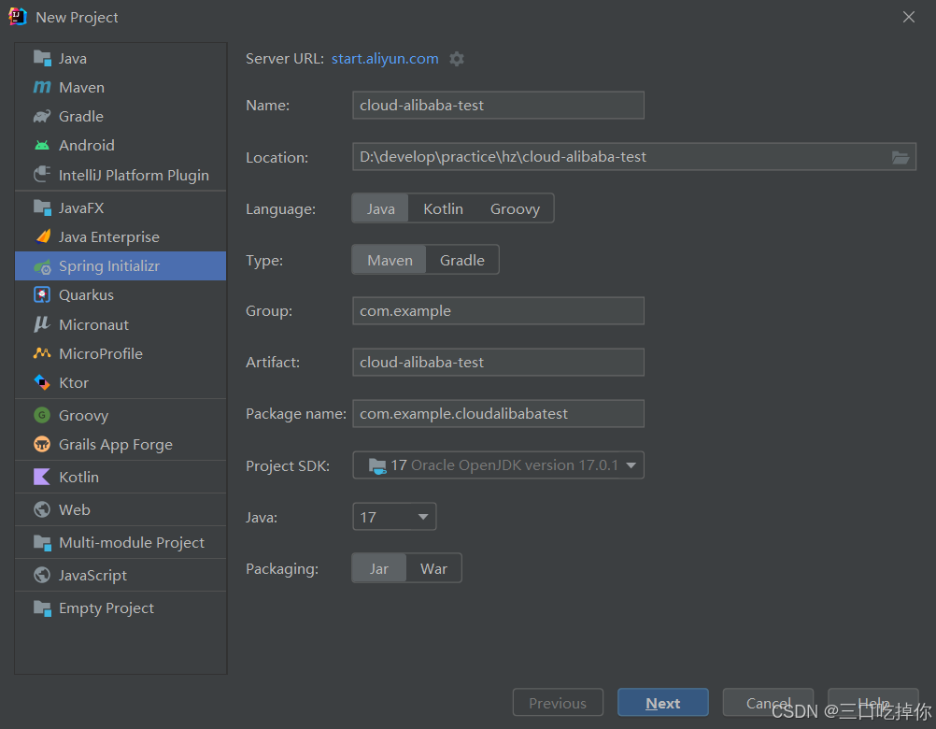The height and width of the screenshot is (729, 936).
Task: Browse for location with folder icon
Action: 901,157
